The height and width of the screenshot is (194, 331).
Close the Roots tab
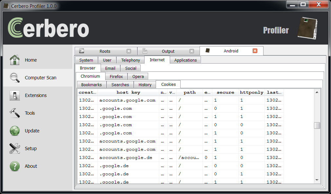pyautogui.click(x=129, y=51)
